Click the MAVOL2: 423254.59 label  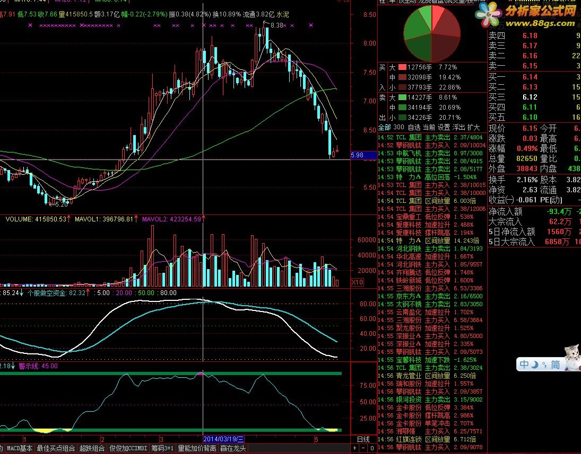click(x=171, y=219)
